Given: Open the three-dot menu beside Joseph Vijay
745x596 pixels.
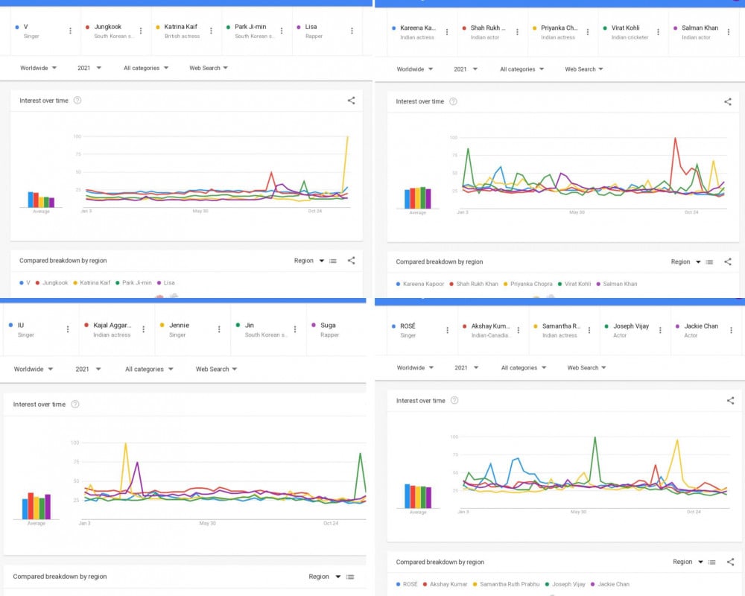Looking at the screenshot, I should (x=660, y=330).
